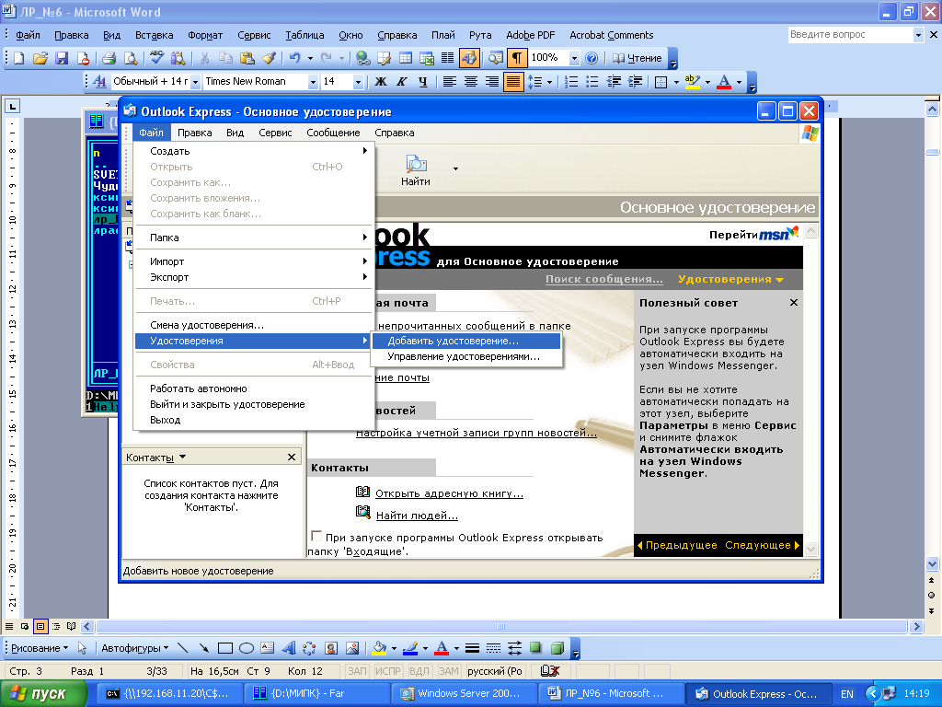942x707 pixels.
Task: Toggle numbered list button
Action: (x=571, y=82)
